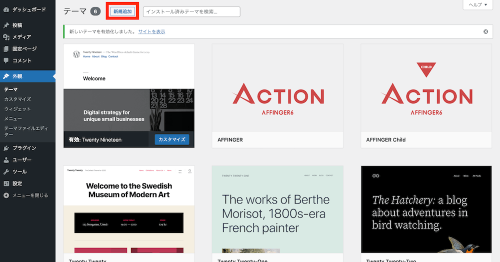Follow the サイトを表示 link
The image size is (500, 262).
152,31
